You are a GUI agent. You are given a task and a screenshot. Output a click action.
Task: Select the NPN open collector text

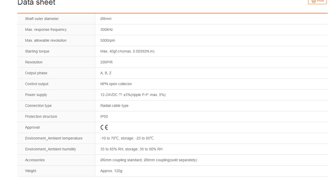[x=116, y=84]
